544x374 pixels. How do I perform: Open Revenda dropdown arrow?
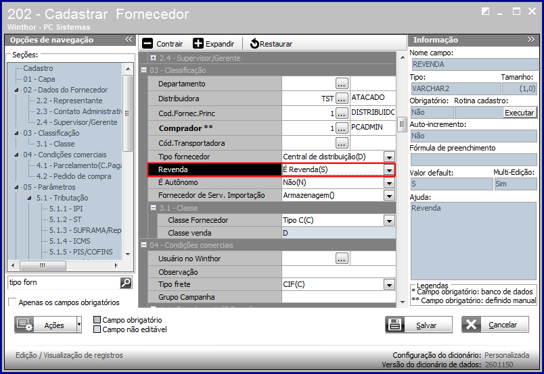click(389, 169)
